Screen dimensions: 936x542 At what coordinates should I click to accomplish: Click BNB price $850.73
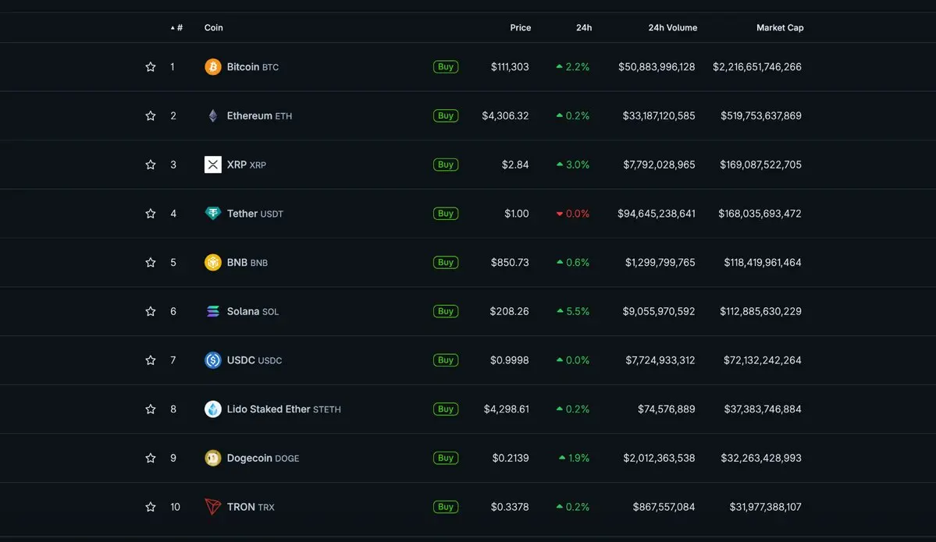coord(510,262)
